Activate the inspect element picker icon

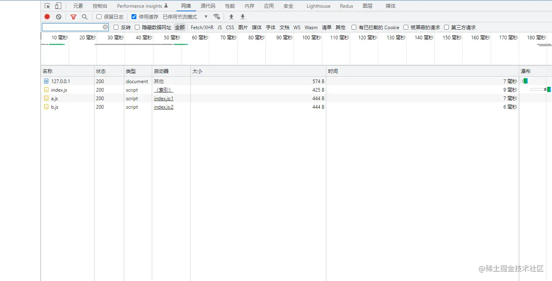(47, 6)
